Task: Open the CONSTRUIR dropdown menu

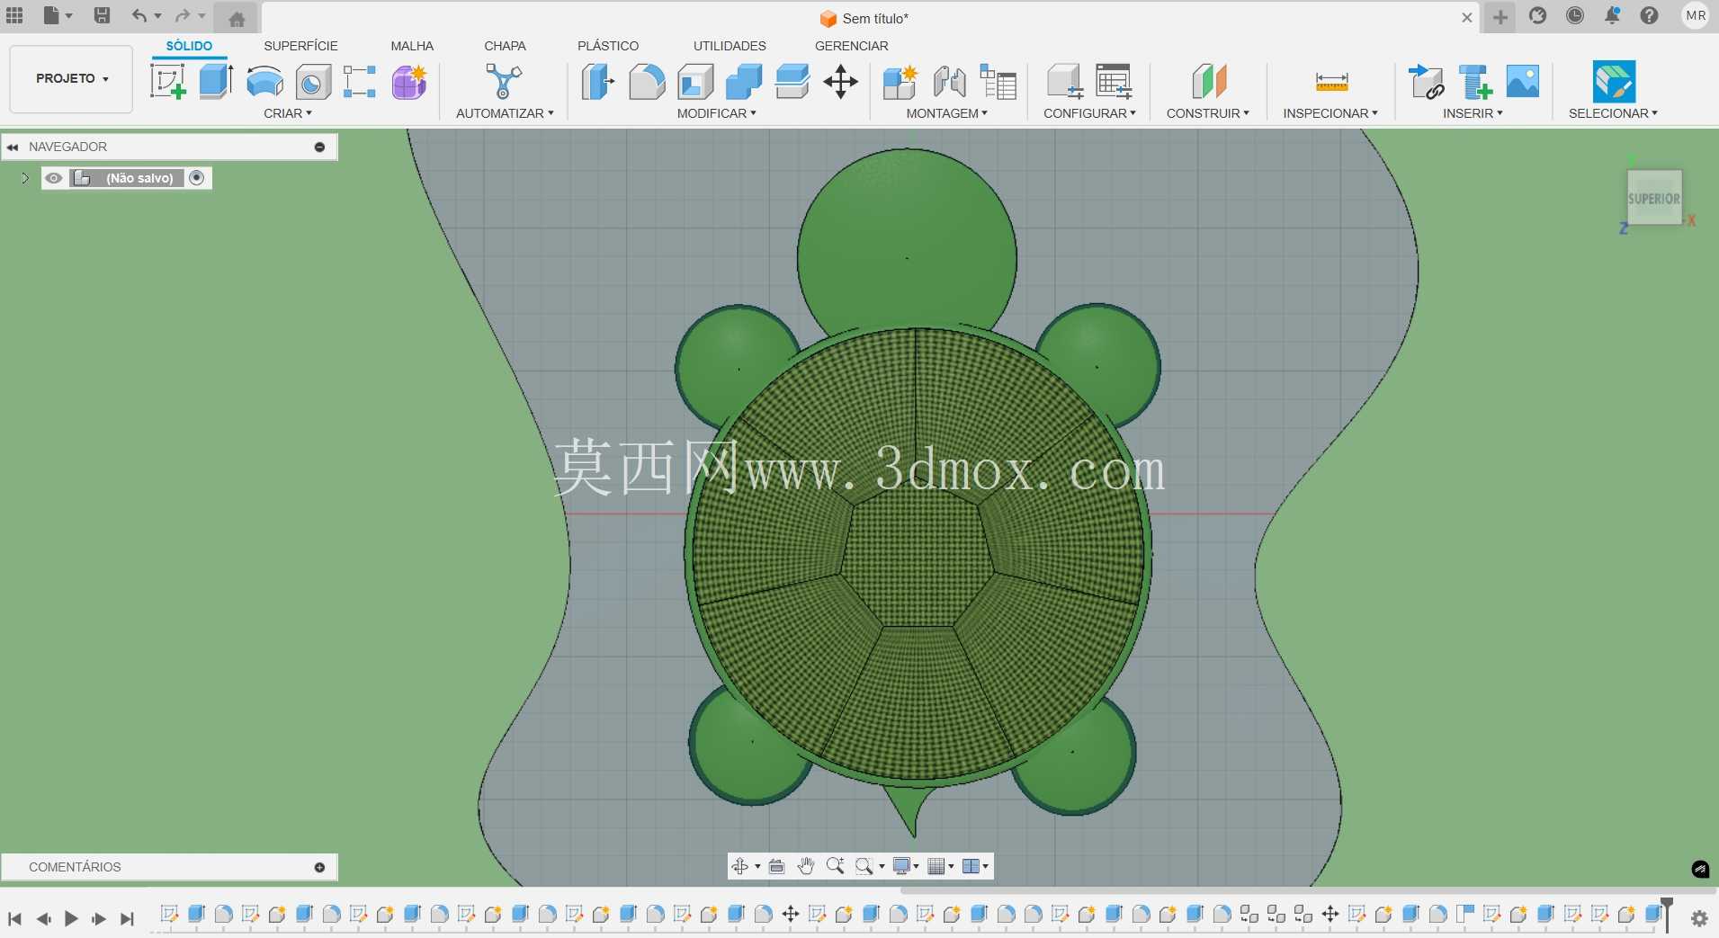Action: tap(1208, 113)
